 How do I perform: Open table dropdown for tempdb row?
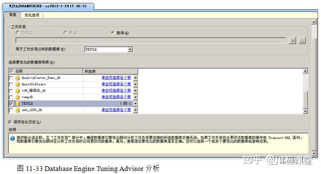coord(135,97)
